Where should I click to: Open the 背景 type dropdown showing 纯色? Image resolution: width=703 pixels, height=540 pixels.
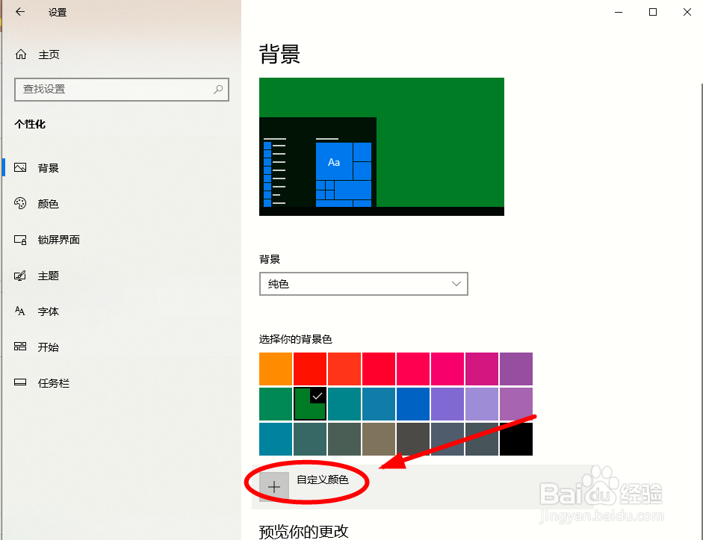pos(363,284)
